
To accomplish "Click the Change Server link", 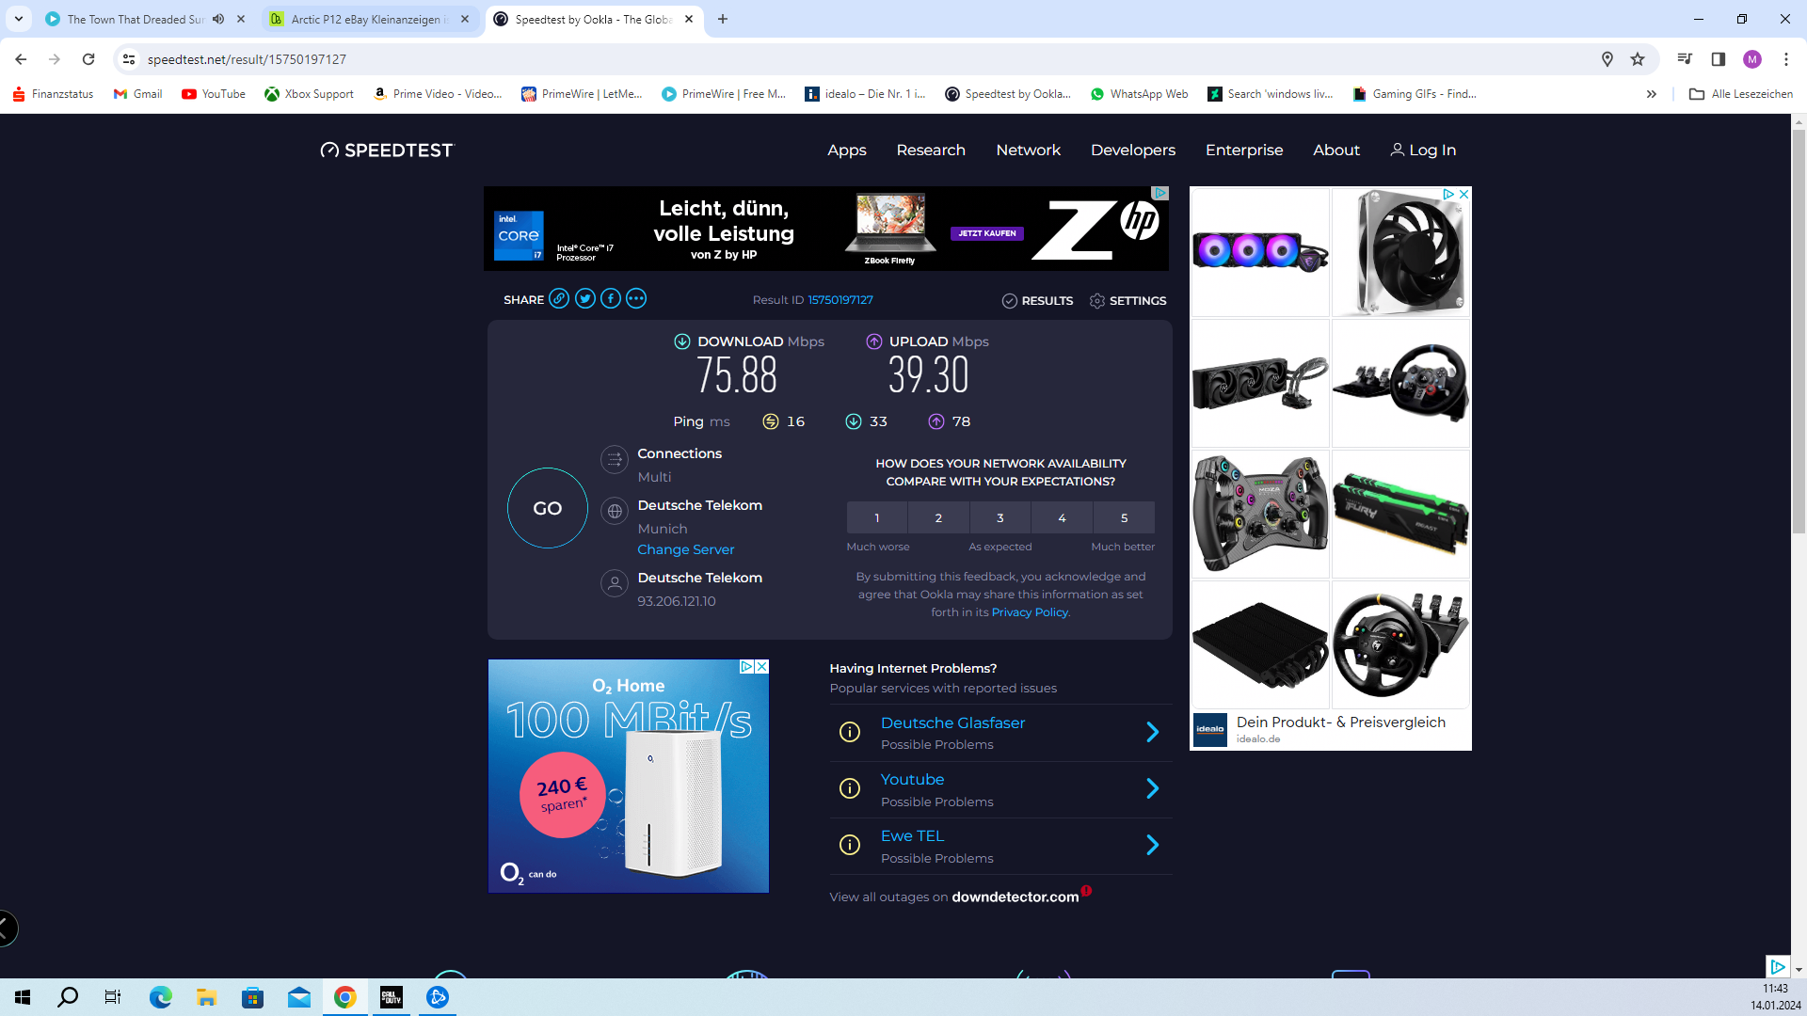I will coord(685,550).
